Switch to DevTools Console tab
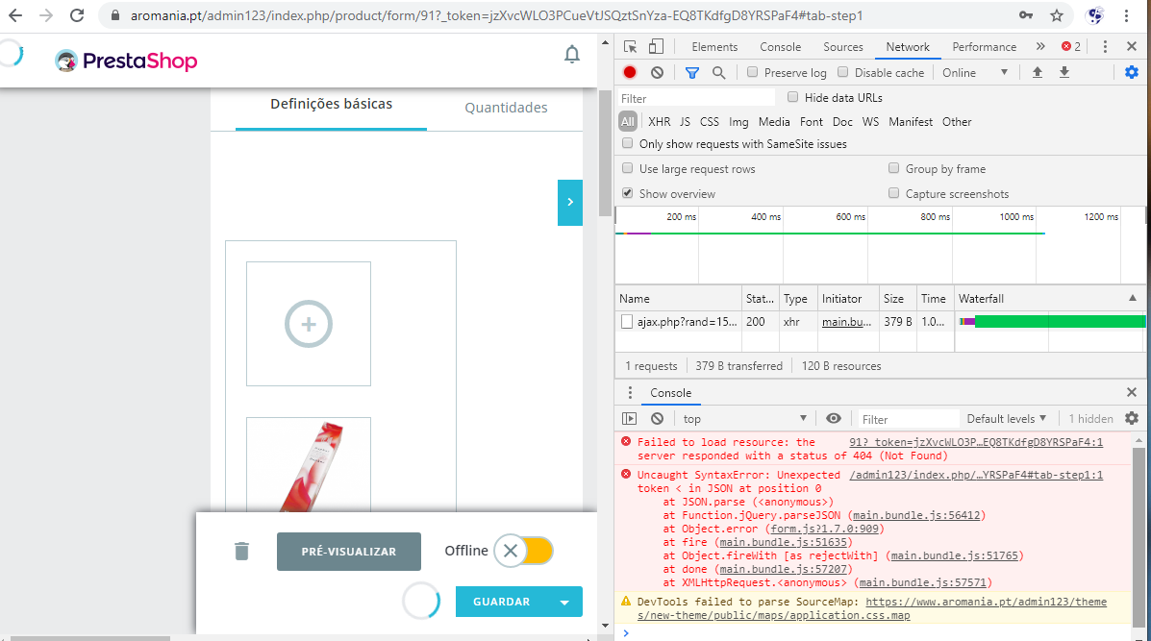Screen dimensions: 1151x641 [x=780, y=47]
